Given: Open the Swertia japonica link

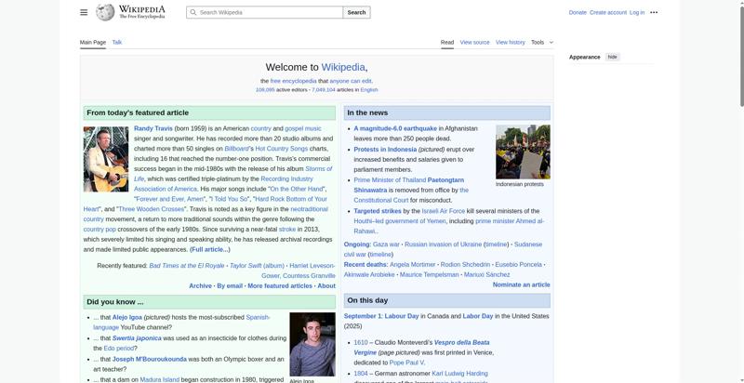Looking at the screenshot, I should 137,338.
